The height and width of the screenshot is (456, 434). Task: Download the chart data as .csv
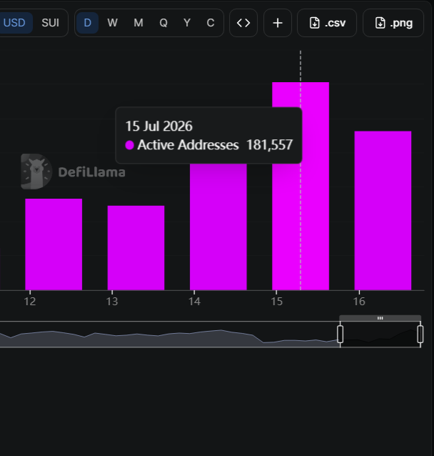(327, 23)
